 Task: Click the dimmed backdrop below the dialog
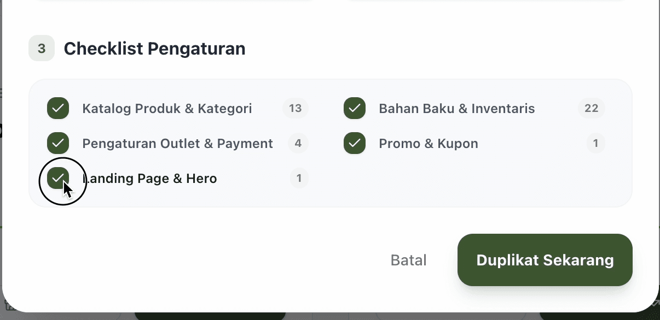pyautogui.click(x=328, y=316)
